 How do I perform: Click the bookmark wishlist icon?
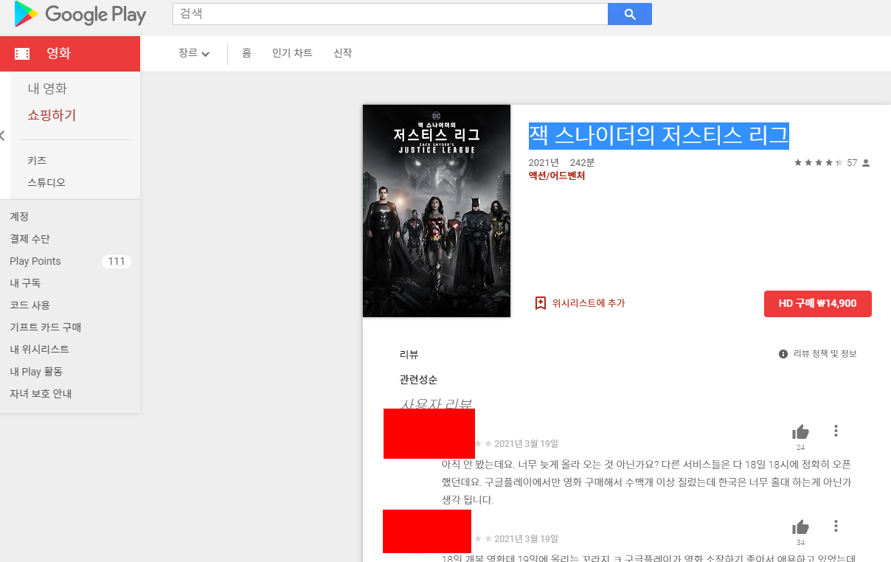pyautogui.click(x=540, y=303)
